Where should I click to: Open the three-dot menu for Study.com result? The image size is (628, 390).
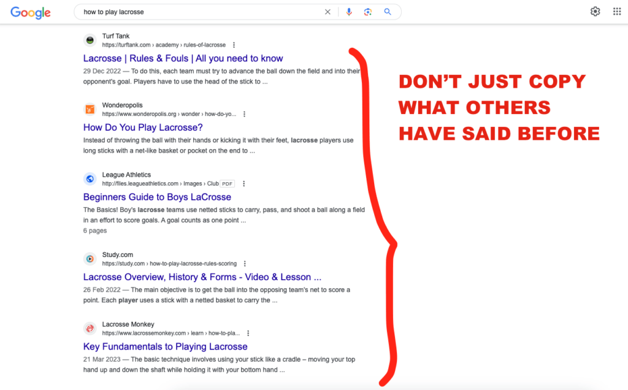coord(245,264)
